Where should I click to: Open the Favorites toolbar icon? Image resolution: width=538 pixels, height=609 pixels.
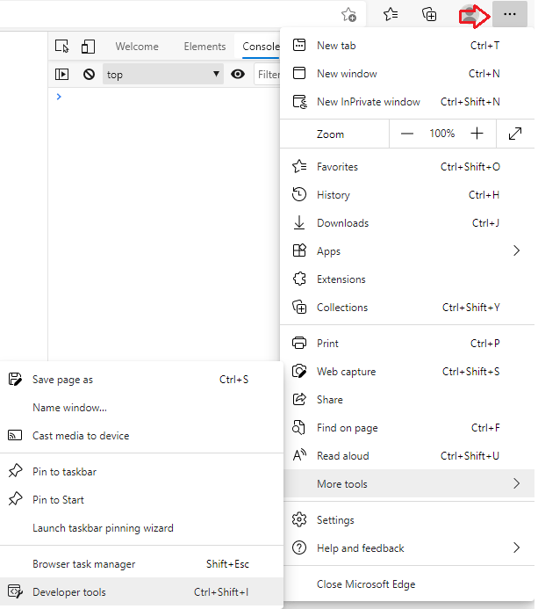pyautogui.click(x=391, y=15)
